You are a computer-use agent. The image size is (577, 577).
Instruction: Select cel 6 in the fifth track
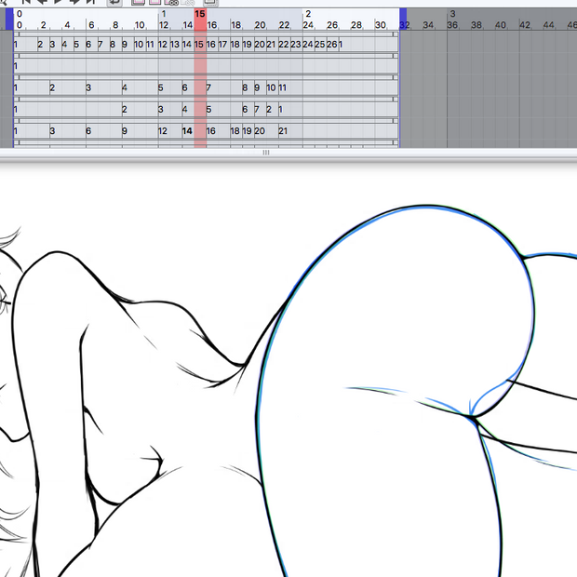(x=88, y=131)
